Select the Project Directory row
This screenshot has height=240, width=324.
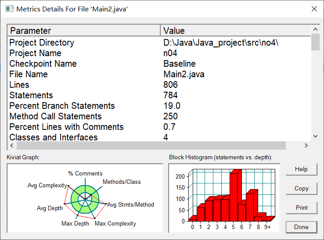tap(159, 43)
